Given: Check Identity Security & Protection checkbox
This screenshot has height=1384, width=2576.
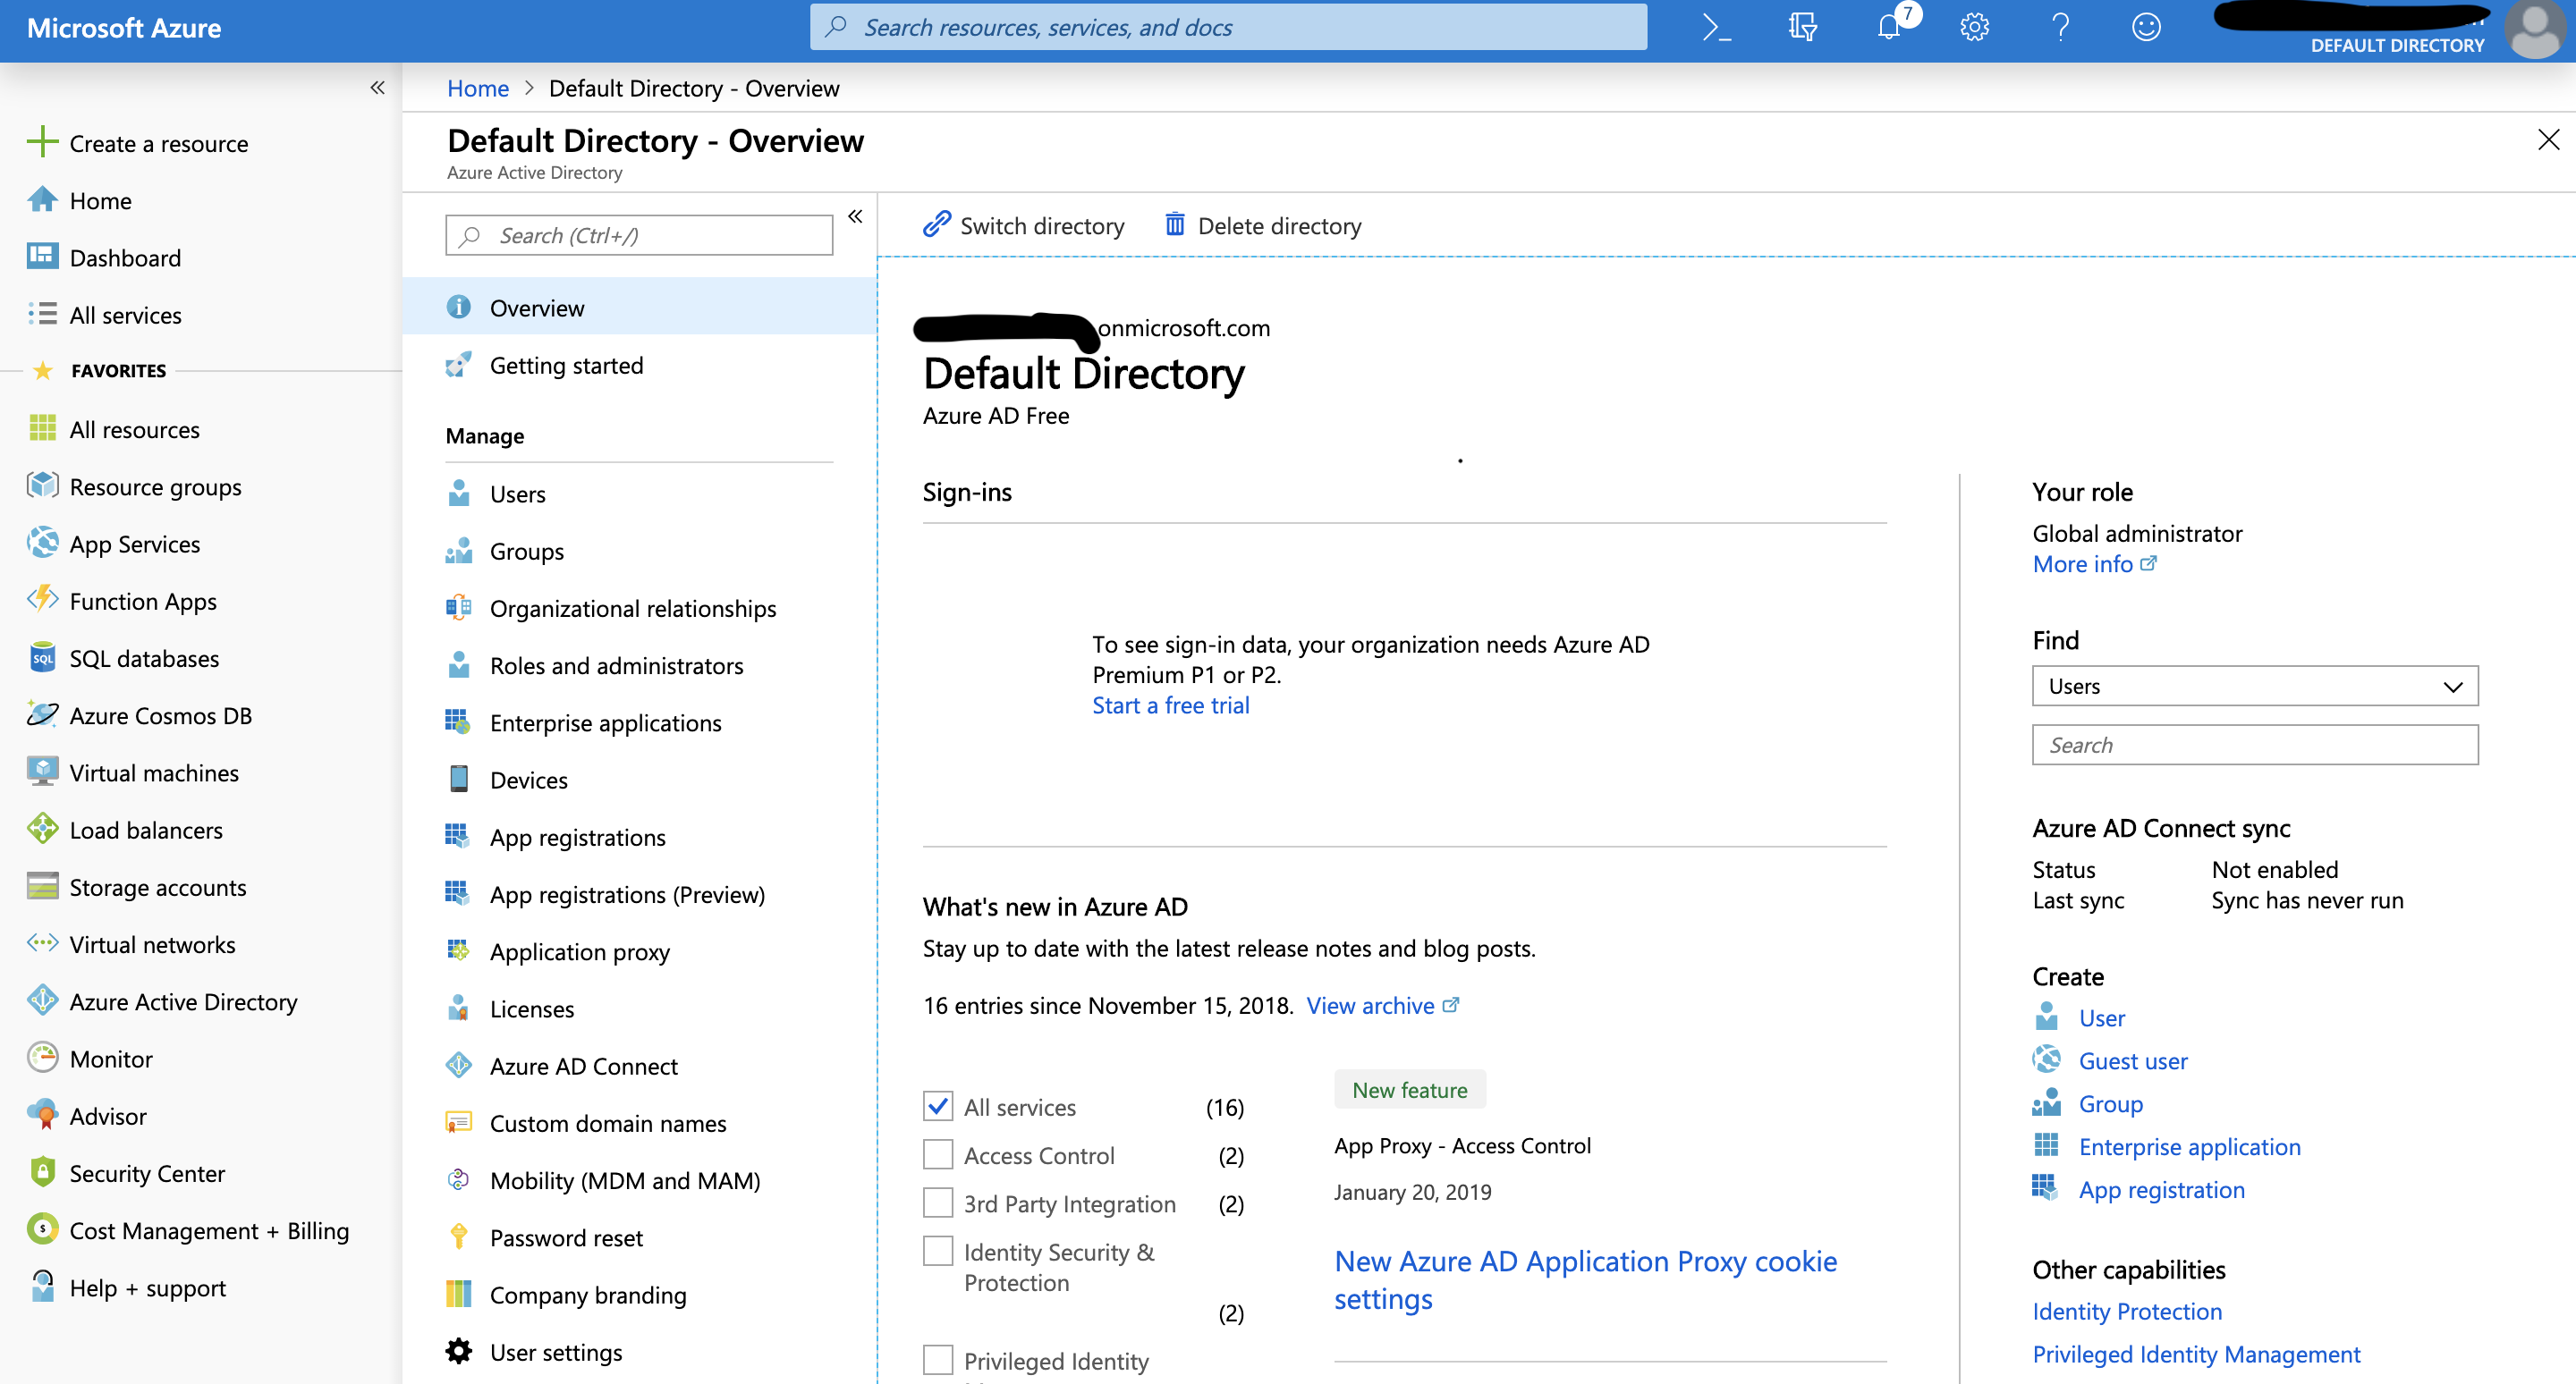Looking at the screenshot, I should pos(938,1251).
